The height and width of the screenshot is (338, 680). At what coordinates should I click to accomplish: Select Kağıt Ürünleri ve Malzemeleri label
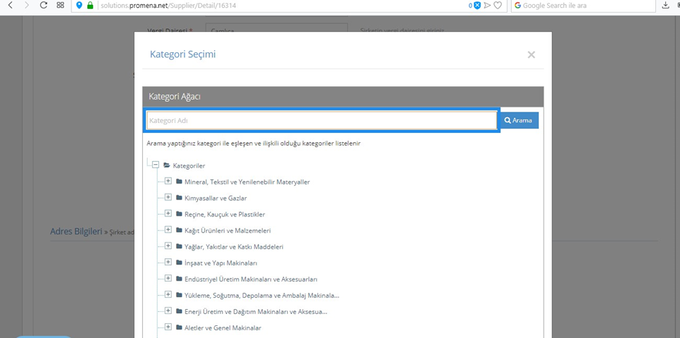coord(228,231)
